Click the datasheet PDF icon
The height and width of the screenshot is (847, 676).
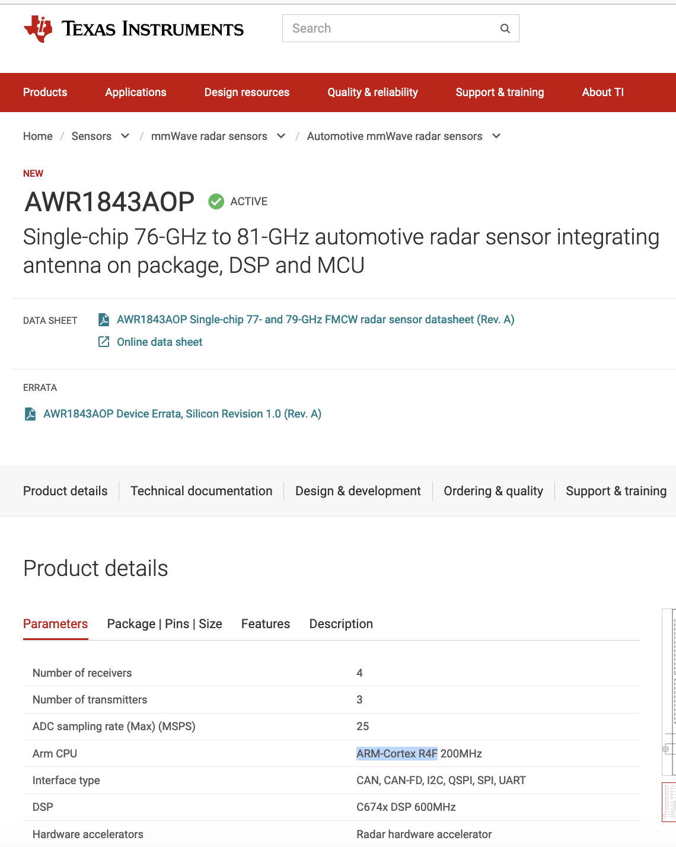[104, 320]
